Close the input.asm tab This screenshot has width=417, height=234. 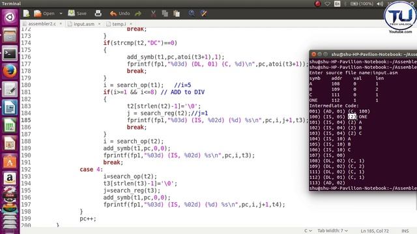(99, 24)
